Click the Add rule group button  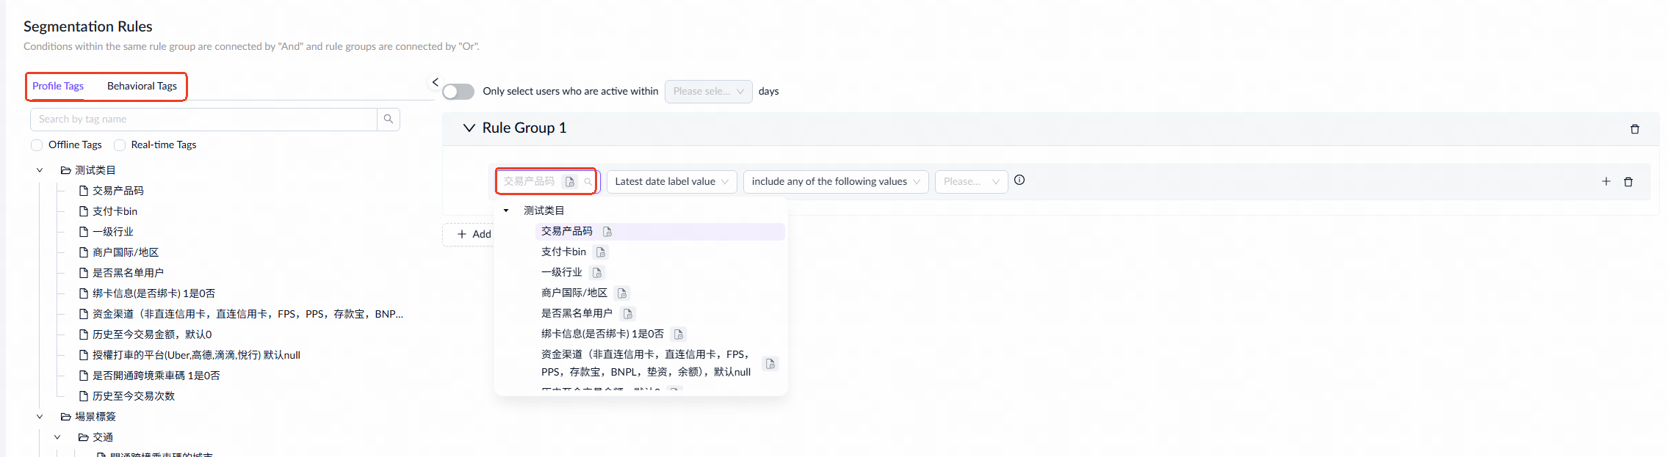pyautogui.click(x=474, y=234)
